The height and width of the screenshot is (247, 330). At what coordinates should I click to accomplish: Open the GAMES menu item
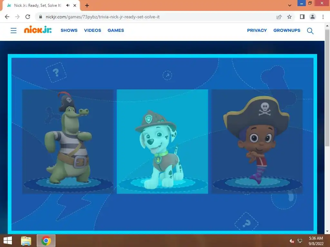pos(116,30)
